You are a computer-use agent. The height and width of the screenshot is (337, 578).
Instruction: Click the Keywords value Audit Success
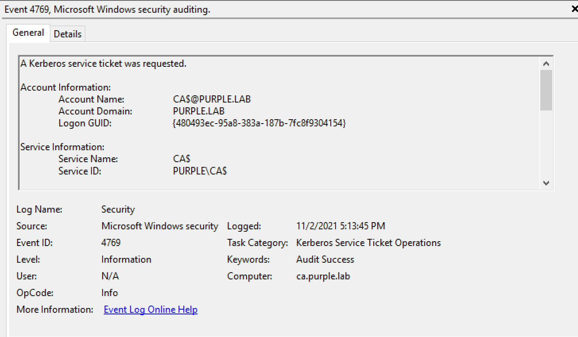(325, 260)
